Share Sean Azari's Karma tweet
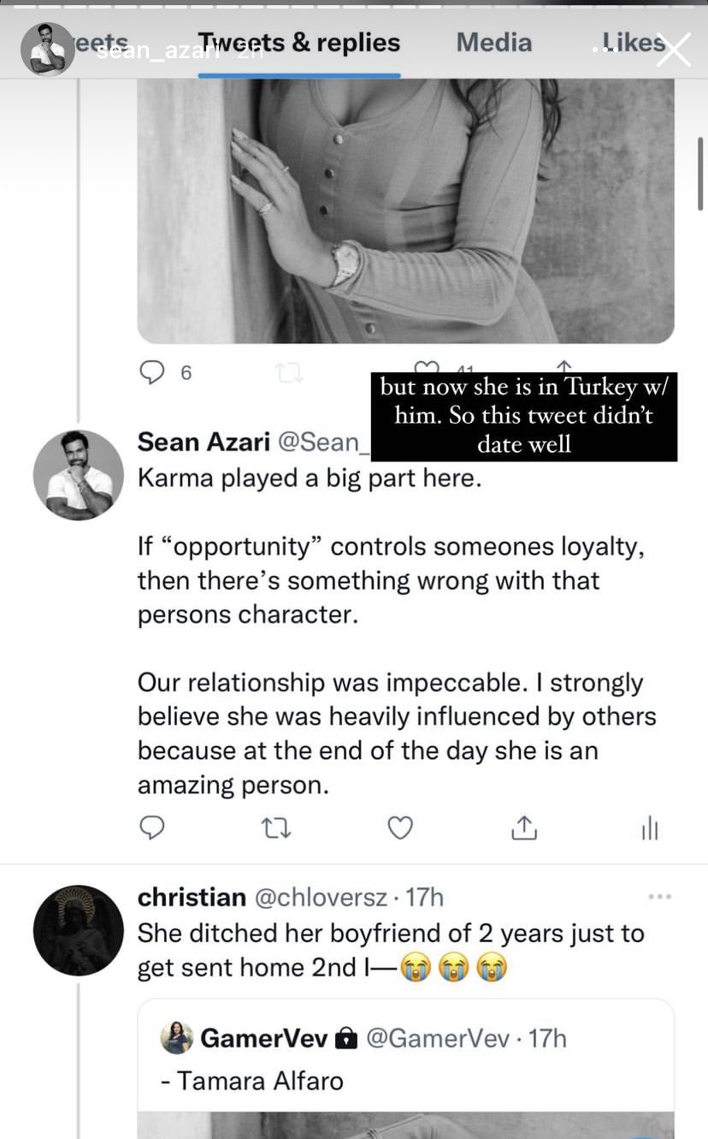 523,828
